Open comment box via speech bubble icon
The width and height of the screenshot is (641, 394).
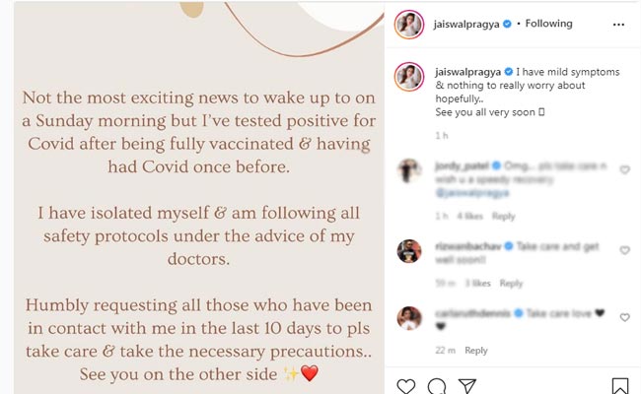tap(442, 385)
